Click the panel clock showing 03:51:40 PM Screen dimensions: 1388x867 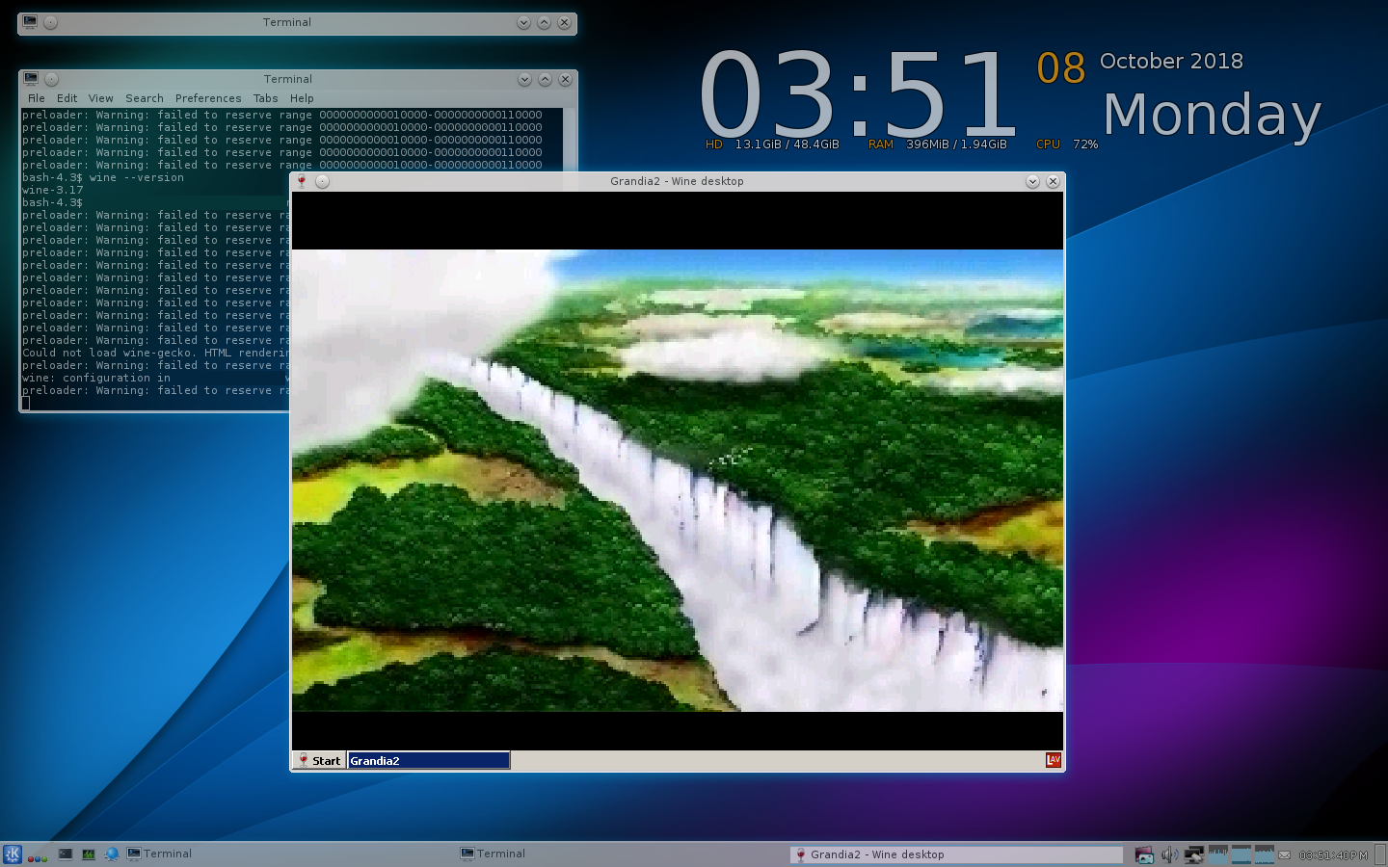tap(1333, 855)
